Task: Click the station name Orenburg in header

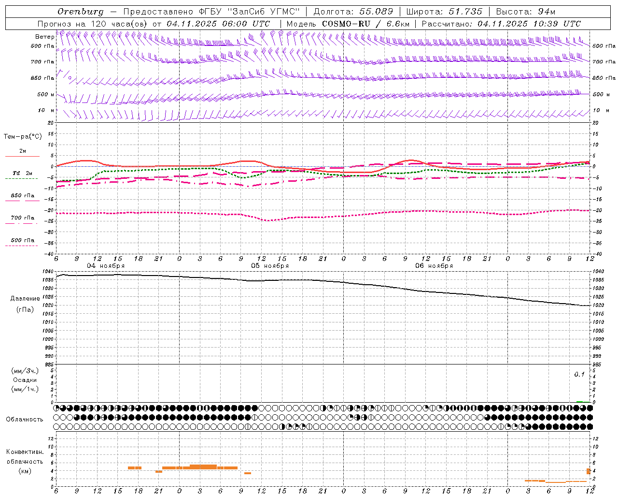Action: pos(80,12)
